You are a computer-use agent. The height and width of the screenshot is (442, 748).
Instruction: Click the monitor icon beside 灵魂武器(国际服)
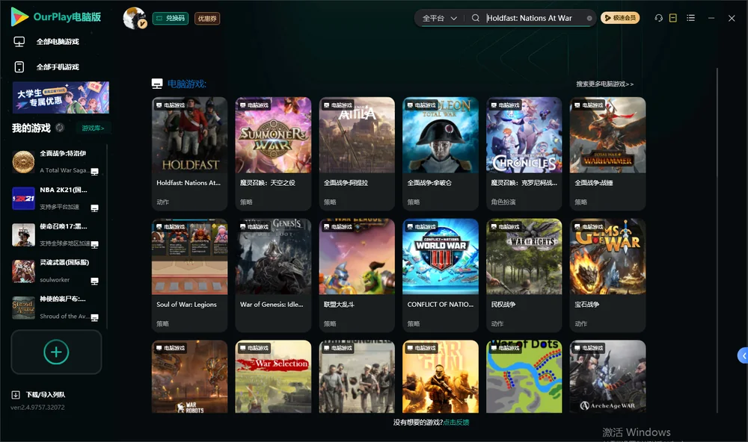point(94,281)
